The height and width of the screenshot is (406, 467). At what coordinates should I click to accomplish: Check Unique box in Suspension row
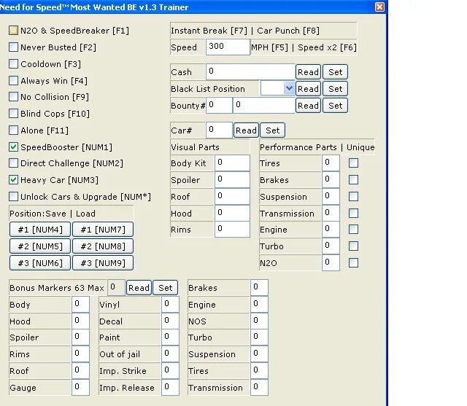[x=353, y=196]
